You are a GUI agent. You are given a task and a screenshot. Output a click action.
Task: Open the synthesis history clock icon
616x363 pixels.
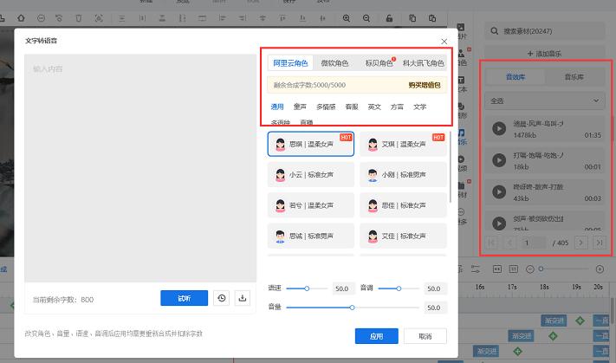point(222,298)
